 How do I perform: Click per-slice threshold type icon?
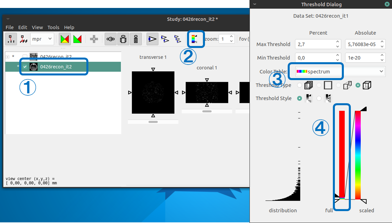point(309,85)
